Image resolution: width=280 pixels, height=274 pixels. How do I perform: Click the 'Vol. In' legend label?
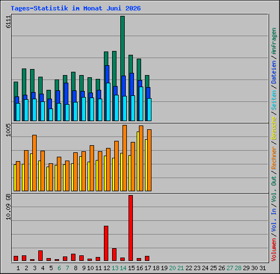(274, 220)
